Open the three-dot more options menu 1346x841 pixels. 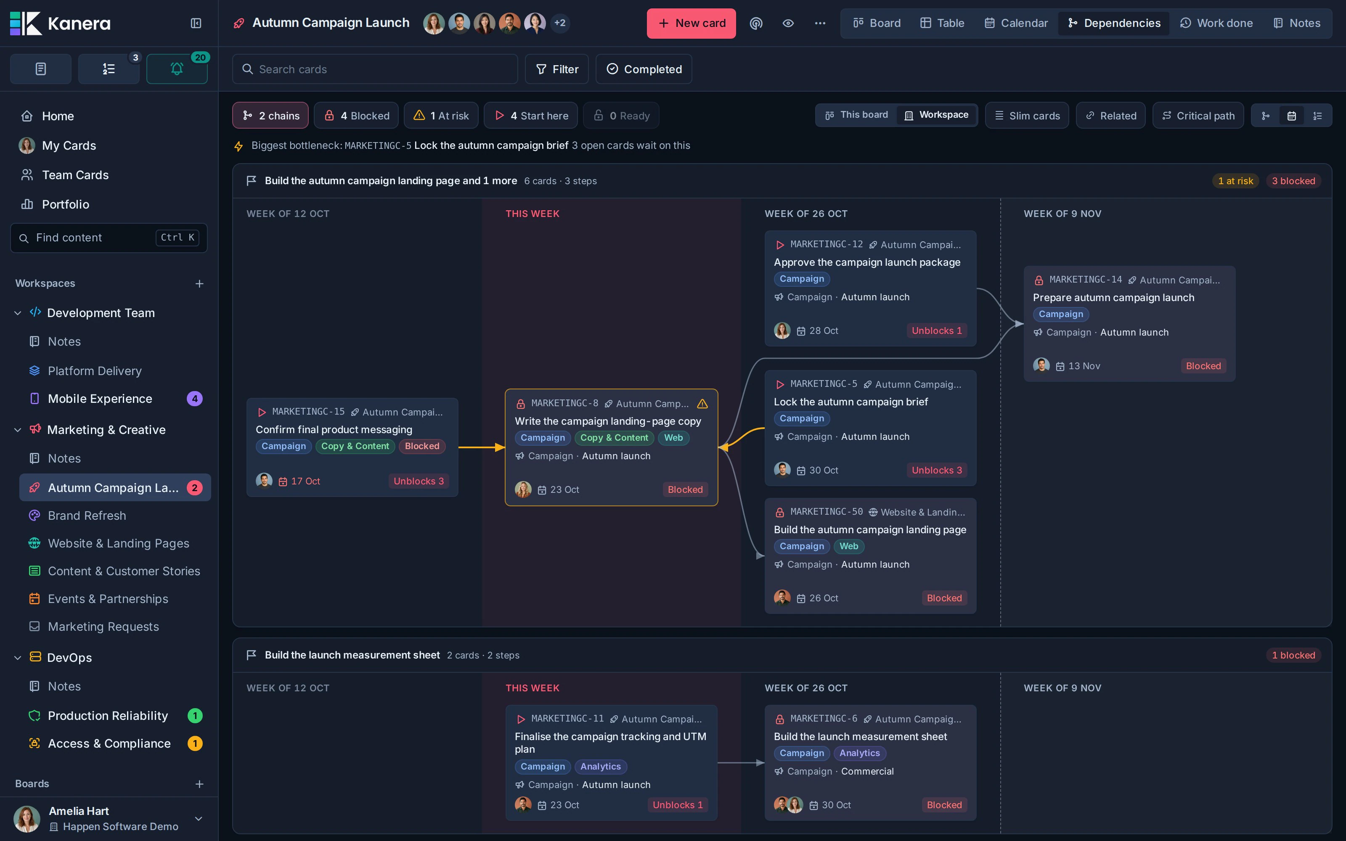click(x=820, y=23)
